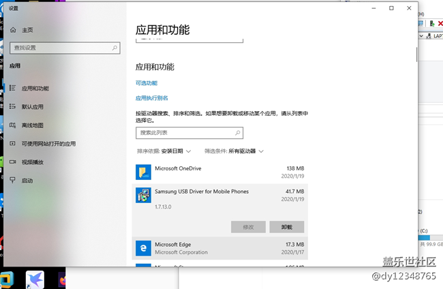Click the 应用和功能 list icon in sidebar
Screen dimensions: 443x289
coord(12,88)
